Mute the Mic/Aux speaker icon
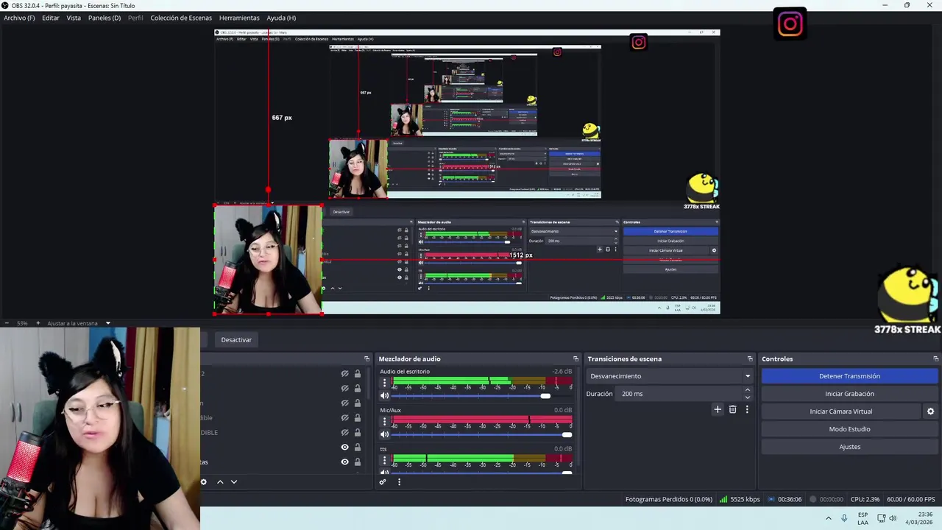This screenshot has width=942, height=530. point(384,434)
